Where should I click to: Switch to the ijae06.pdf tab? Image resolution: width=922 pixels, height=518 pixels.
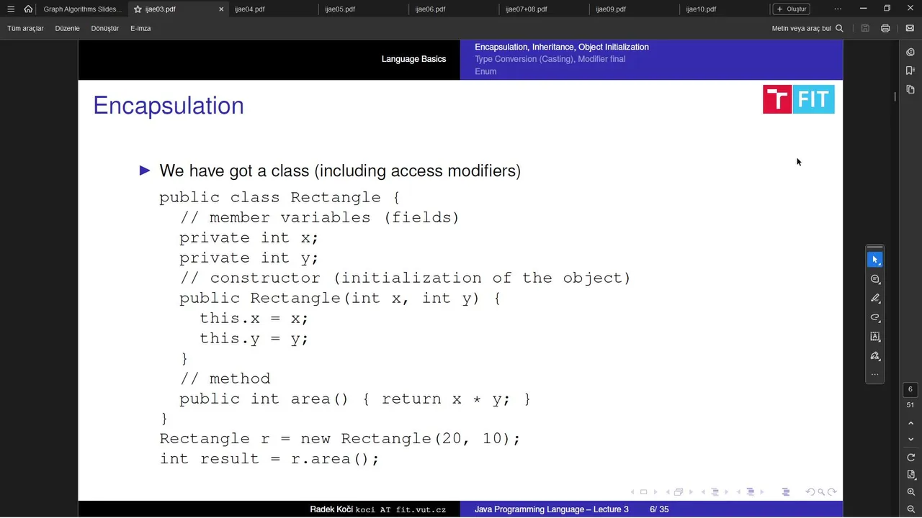click(x=430, y=9)
